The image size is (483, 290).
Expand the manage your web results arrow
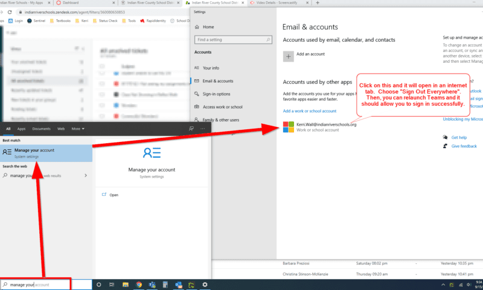[x=86, y=176]
